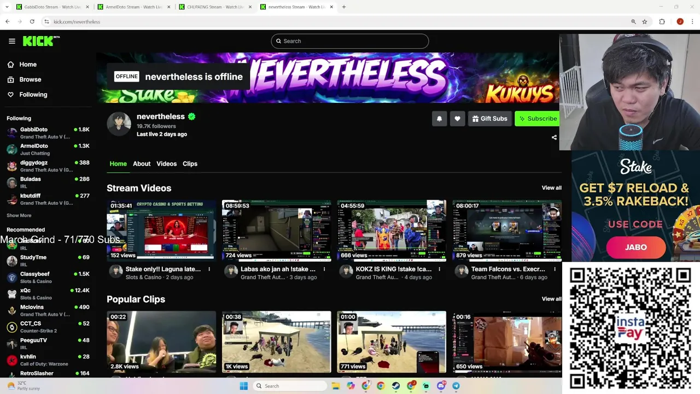The height and width of the screenshot is (394, 700).
Task: Click the Kick search field
Action: 350,41
